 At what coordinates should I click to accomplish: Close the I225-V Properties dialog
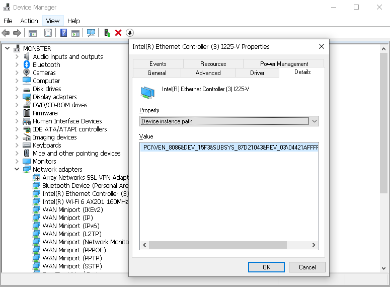[x=322, y=46]
